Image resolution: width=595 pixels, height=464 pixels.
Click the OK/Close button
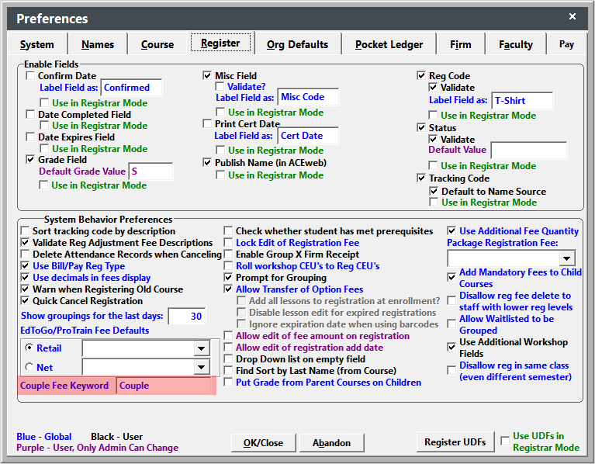click(x=263, y=443)
